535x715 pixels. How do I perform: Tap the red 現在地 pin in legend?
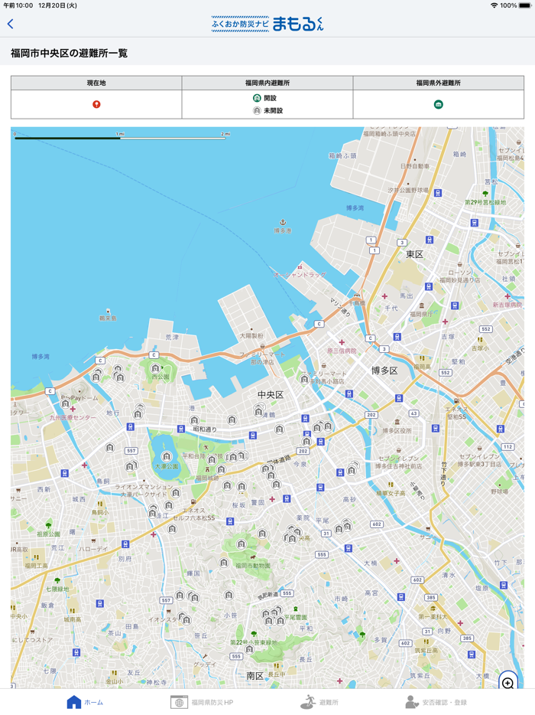tap(96, 104)
